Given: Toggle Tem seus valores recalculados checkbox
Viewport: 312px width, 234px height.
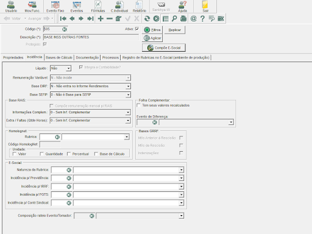Looking at the screenshot, I should pyautogui.click(x=139, y=105).
